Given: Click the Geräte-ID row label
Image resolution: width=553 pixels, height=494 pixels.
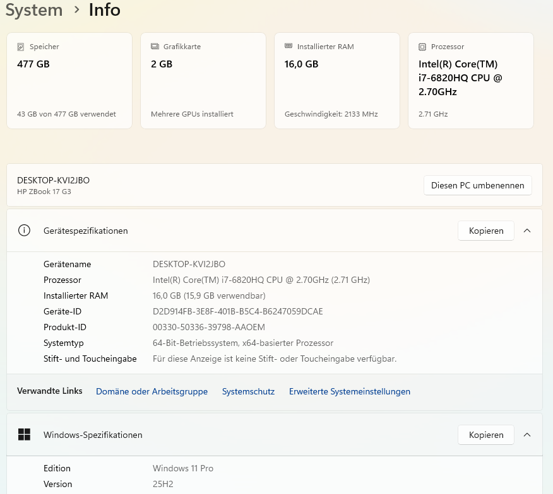Looking at the screenshot, I should click(x=62, y=311).
